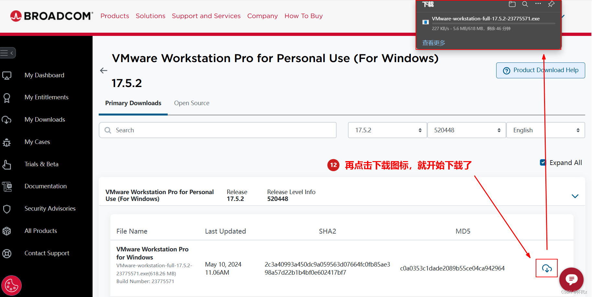The image size is (592, 297).
Task: Toggle the Expand All checkbox
Action: [543, 162]
